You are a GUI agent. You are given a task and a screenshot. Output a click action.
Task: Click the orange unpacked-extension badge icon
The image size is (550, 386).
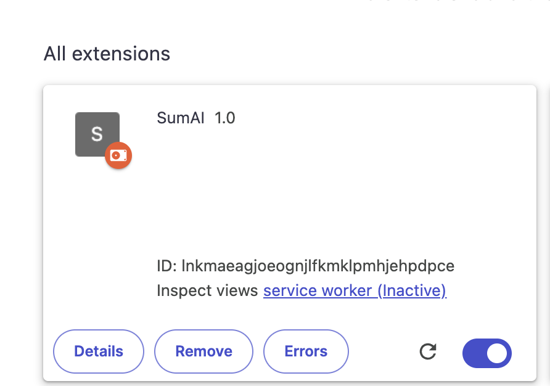click(118, 155)
